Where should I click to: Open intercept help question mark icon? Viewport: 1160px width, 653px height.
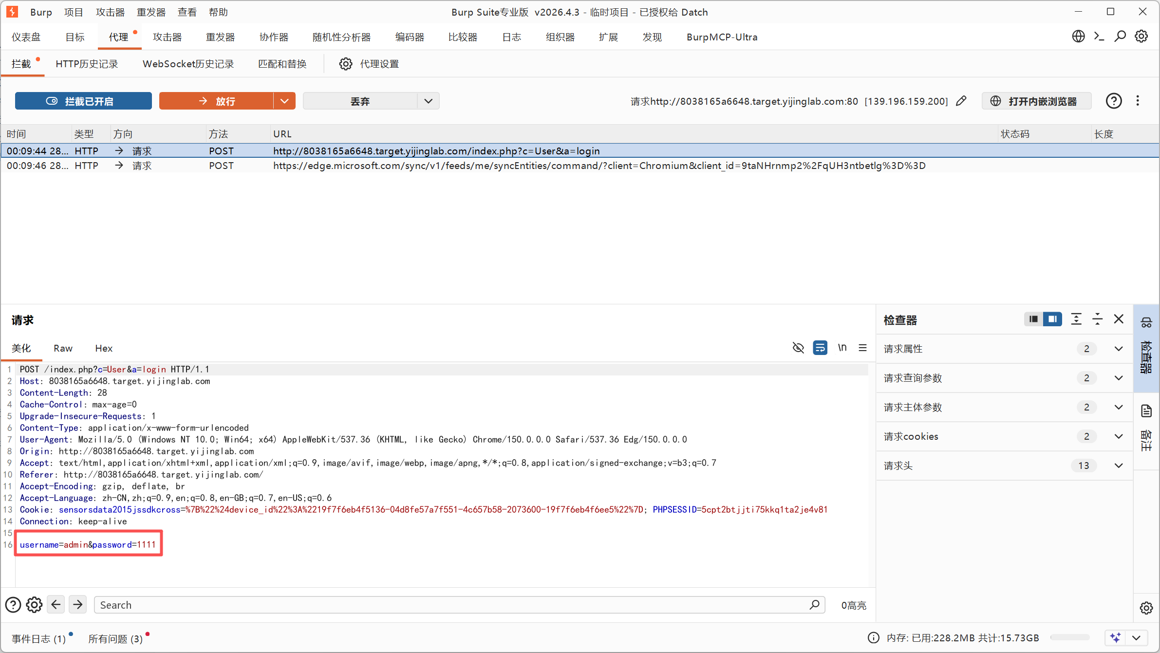pyautogui.click(x=1114, y=101)
